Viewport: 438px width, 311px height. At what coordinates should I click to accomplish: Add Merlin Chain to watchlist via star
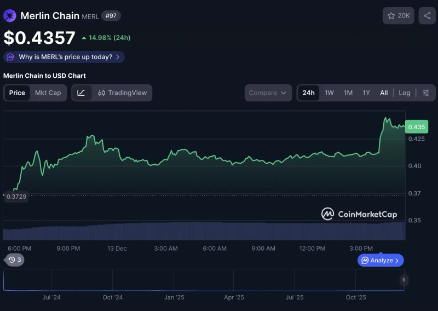[x=399, y=16]
